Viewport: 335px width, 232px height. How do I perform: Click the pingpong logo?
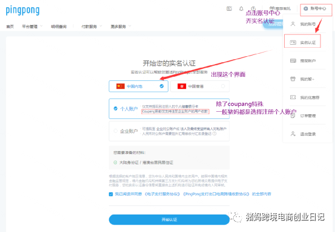[x=22, y=10]
